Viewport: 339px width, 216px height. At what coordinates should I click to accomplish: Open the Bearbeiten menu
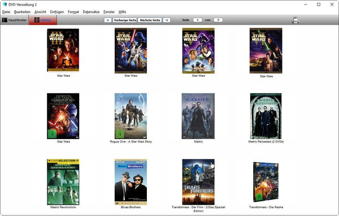[22, 12]
